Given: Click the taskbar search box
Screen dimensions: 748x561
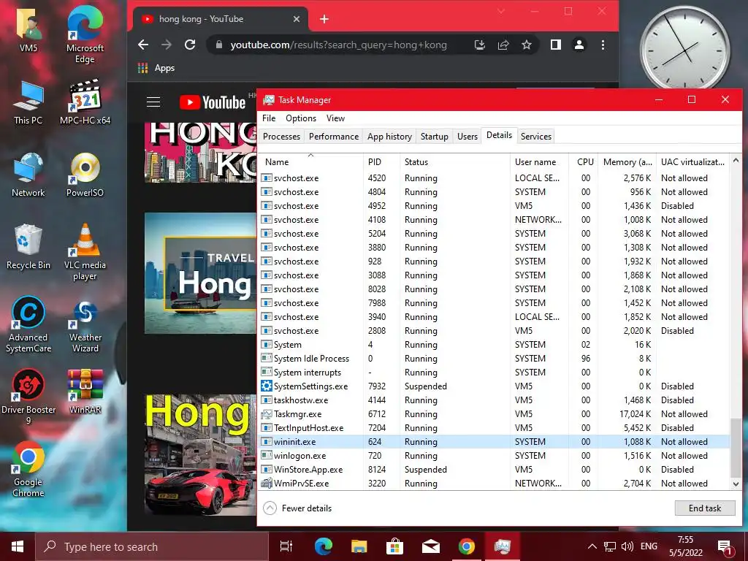Looking at the screenshot, I should pyautogui.click(x=152, y=546).
